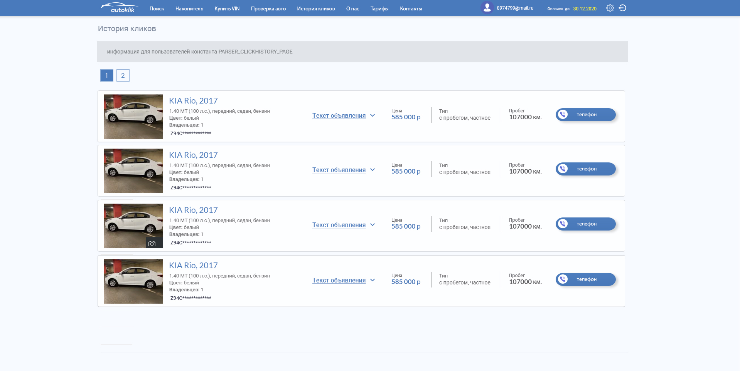Expand ad text chevron in fourth listing
Screen dimensions: 740x371
[x=373, y=280]
